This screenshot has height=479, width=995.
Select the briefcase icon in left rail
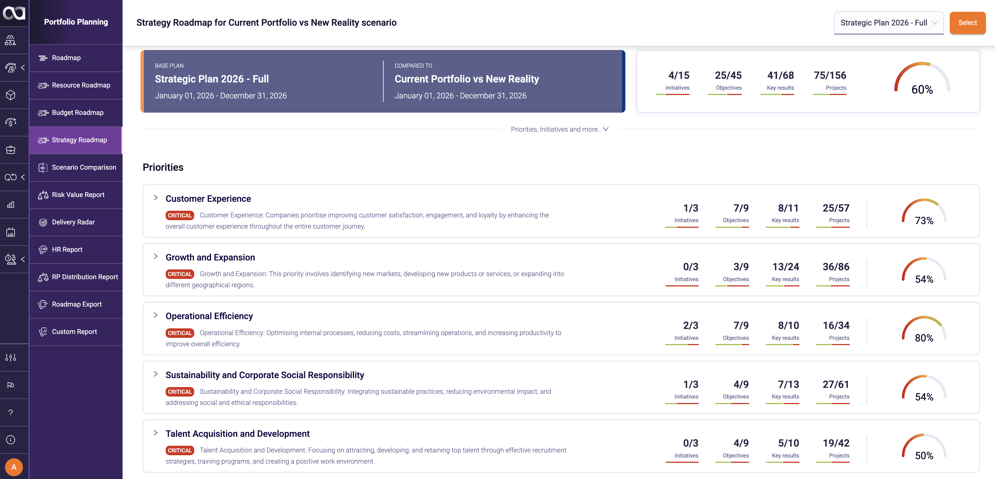(11, 150)
